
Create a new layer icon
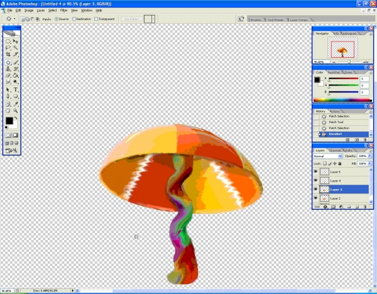pyautogui.click(x=357, y=207)
